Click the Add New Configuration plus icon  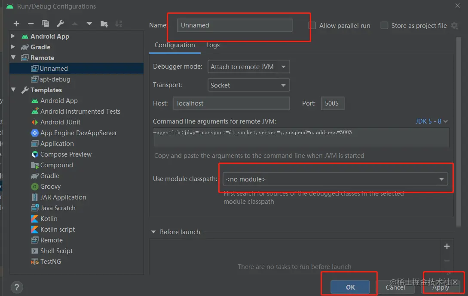16,24
